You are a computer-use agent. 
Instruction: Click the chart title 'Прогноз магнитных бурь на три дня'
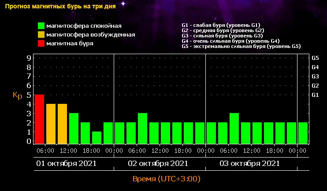(x=61, y=7)
